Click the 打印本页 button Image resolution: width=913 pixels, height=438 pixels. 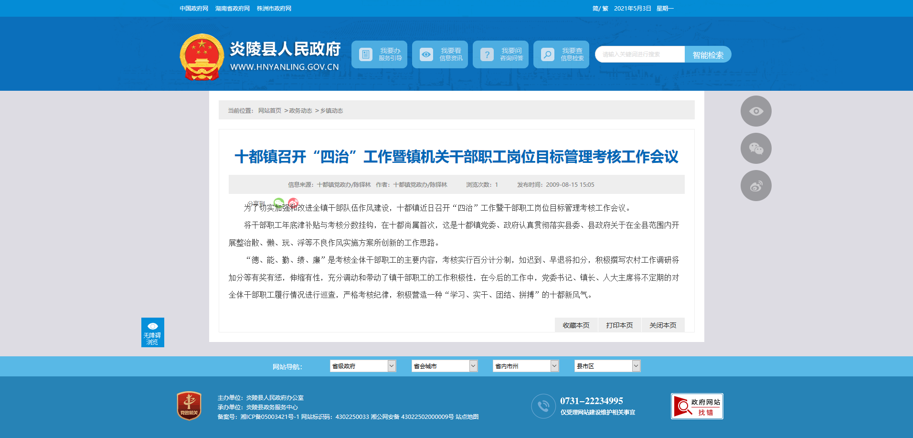pos(619,325)
